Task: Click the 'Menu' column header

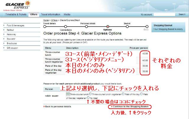Action: coord(48,48)
